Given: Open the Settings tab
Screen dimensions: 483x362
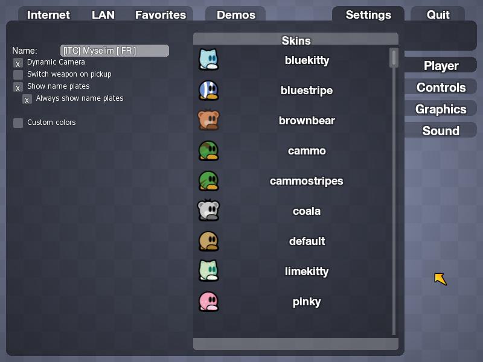Looking at the screenshot, I should (368, 14).
